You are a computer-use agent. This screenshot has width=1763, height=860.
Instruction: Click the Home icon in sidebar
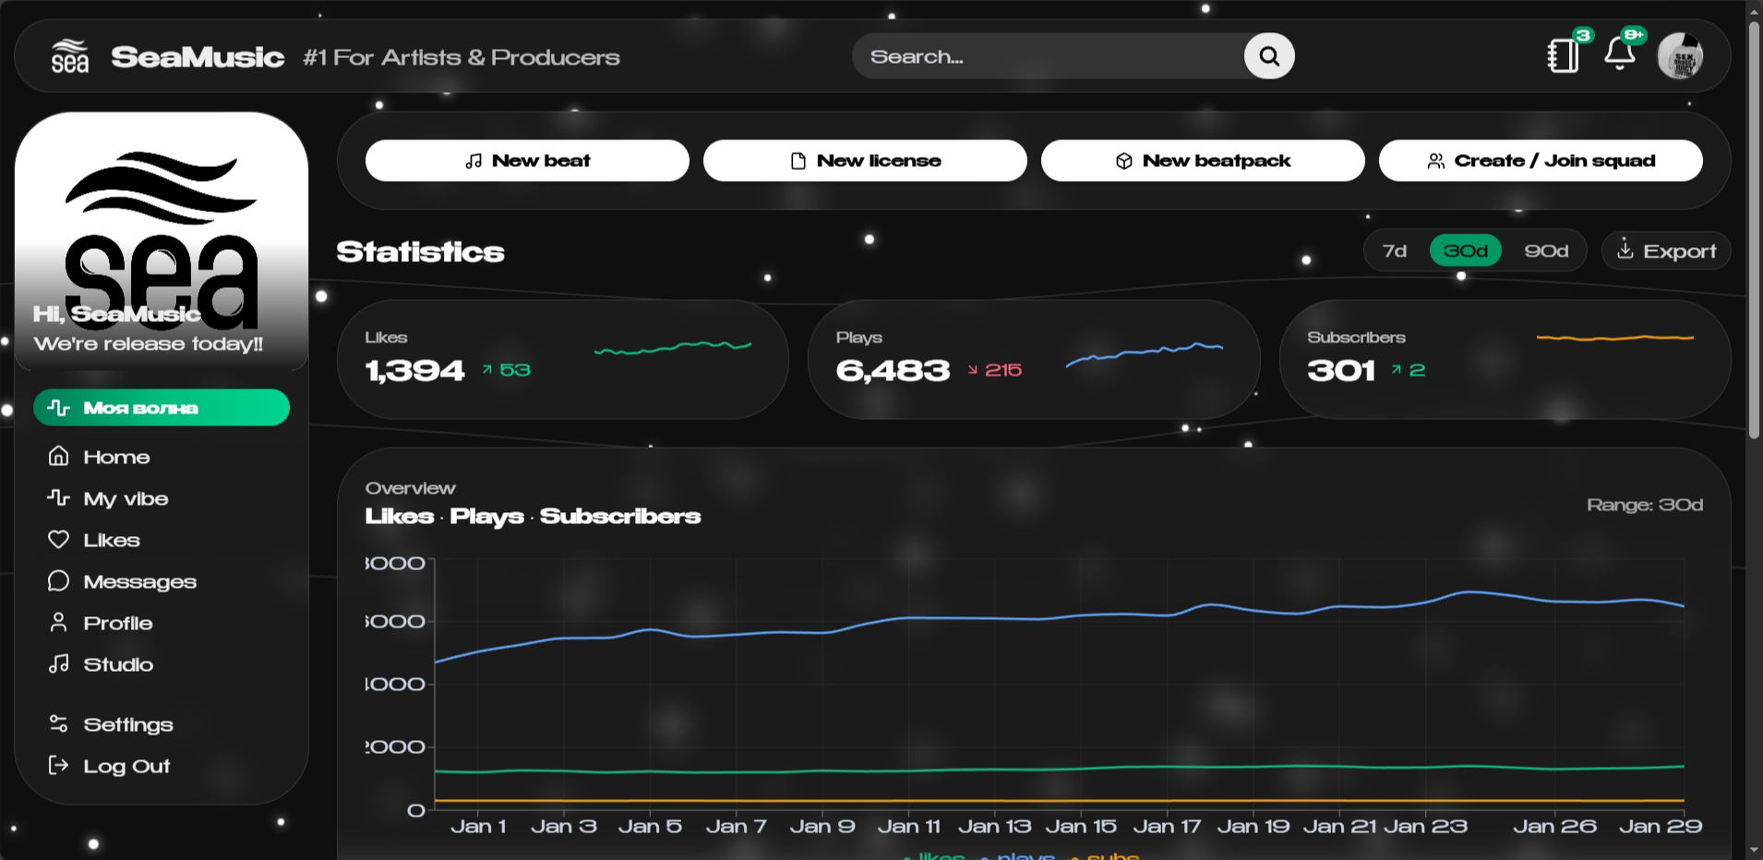tap(59, 456)
